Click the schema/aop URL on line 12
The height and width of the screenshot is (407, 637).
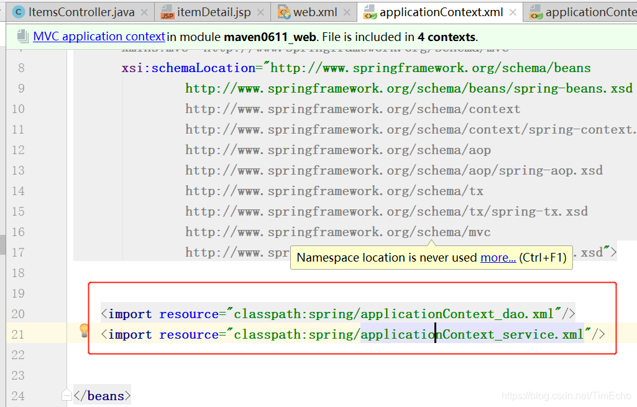click(x=338, y=150)
